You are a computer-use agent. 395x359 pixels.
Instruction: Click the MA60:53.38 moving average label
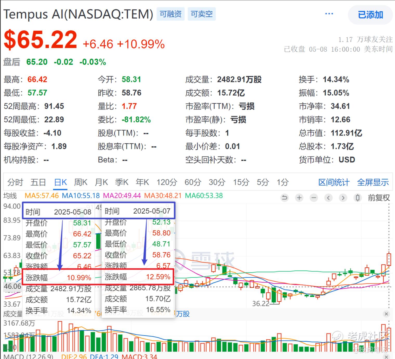[204, 196]
